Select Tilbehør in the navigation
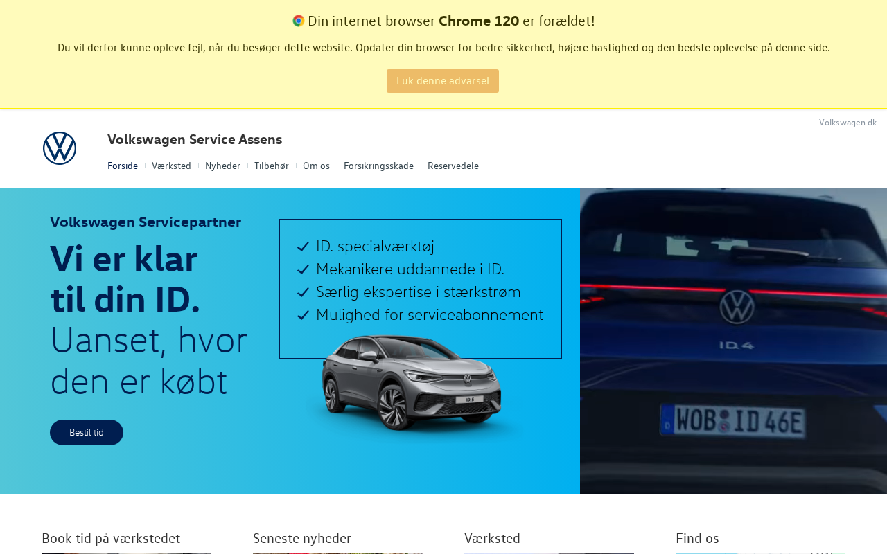Image resolution: width=887 pixels, height=554 pixels. pos(272,166)
